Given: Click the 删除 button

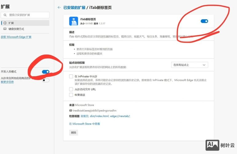Looking at the screenshot, I should 73,132.
